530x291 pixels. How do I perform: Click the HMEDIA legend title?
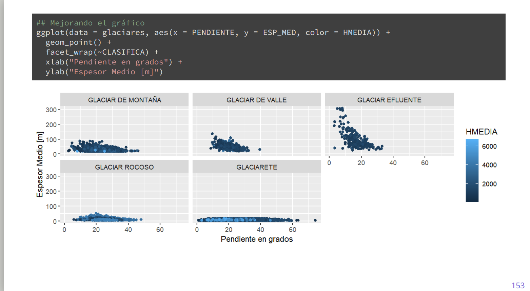coord(481,132)
